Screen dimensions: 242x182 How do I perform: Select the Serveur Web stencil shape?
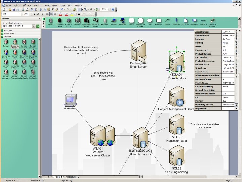[24, 64]
